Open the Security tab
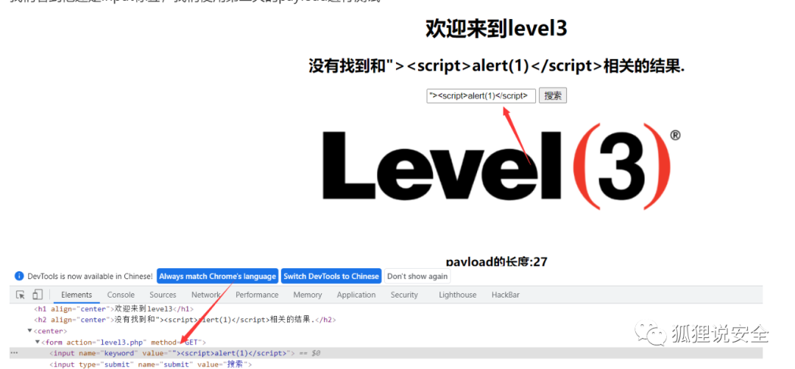Image resolution: width=795 pixels, height=369 pixels. (404, 295)
